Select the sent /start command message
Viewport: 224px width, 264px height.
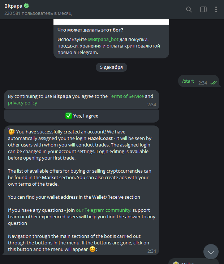188,81
